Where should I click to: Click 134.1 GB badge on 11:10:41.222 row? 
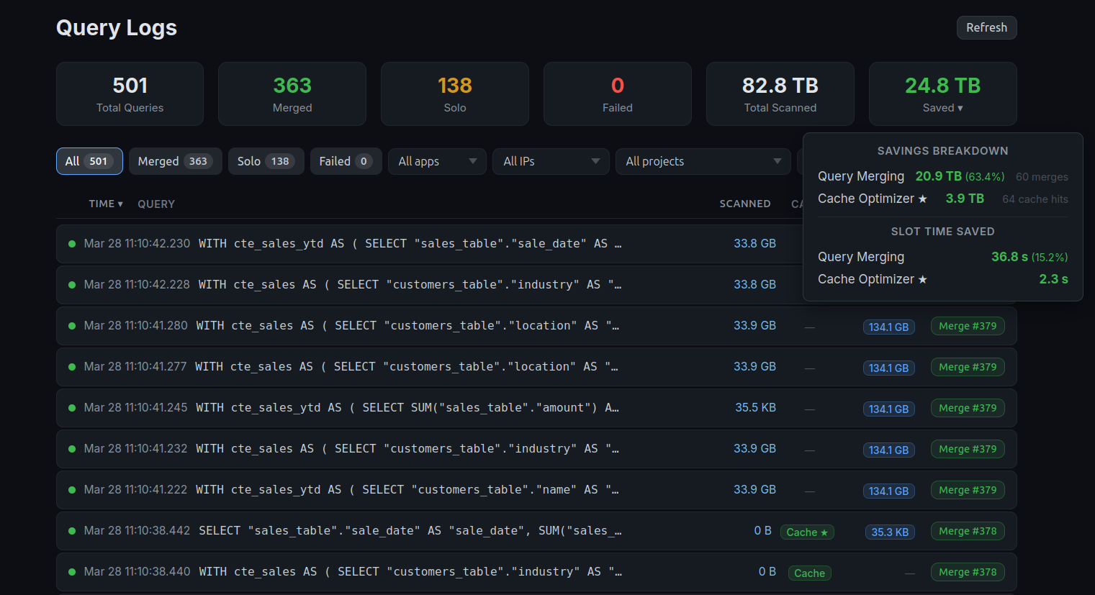click(889, 491)
